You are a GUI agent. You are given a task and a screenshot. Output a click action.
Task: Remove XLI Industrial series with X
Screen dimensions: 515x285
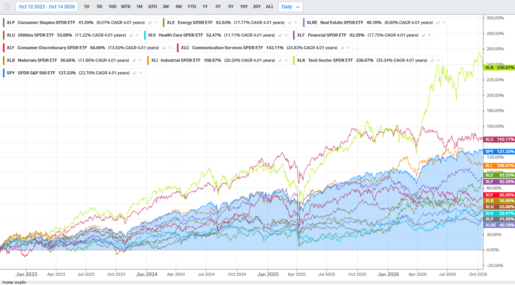(x=286, y=60)
